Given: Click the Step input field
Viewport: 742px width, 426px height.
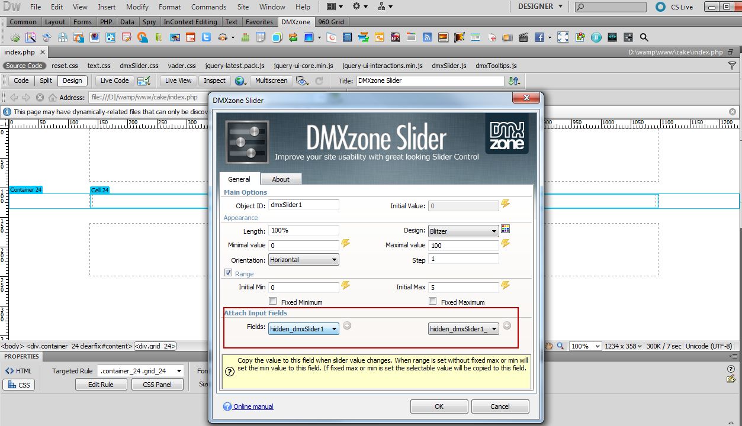Looking at the screenshot, I should tap(464, 259).
